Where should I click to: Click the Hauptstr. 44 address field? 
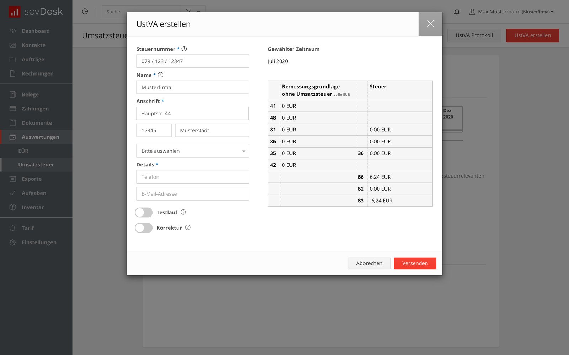coord(192,114)
